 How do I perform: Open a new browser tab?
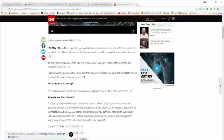(137, 5)
